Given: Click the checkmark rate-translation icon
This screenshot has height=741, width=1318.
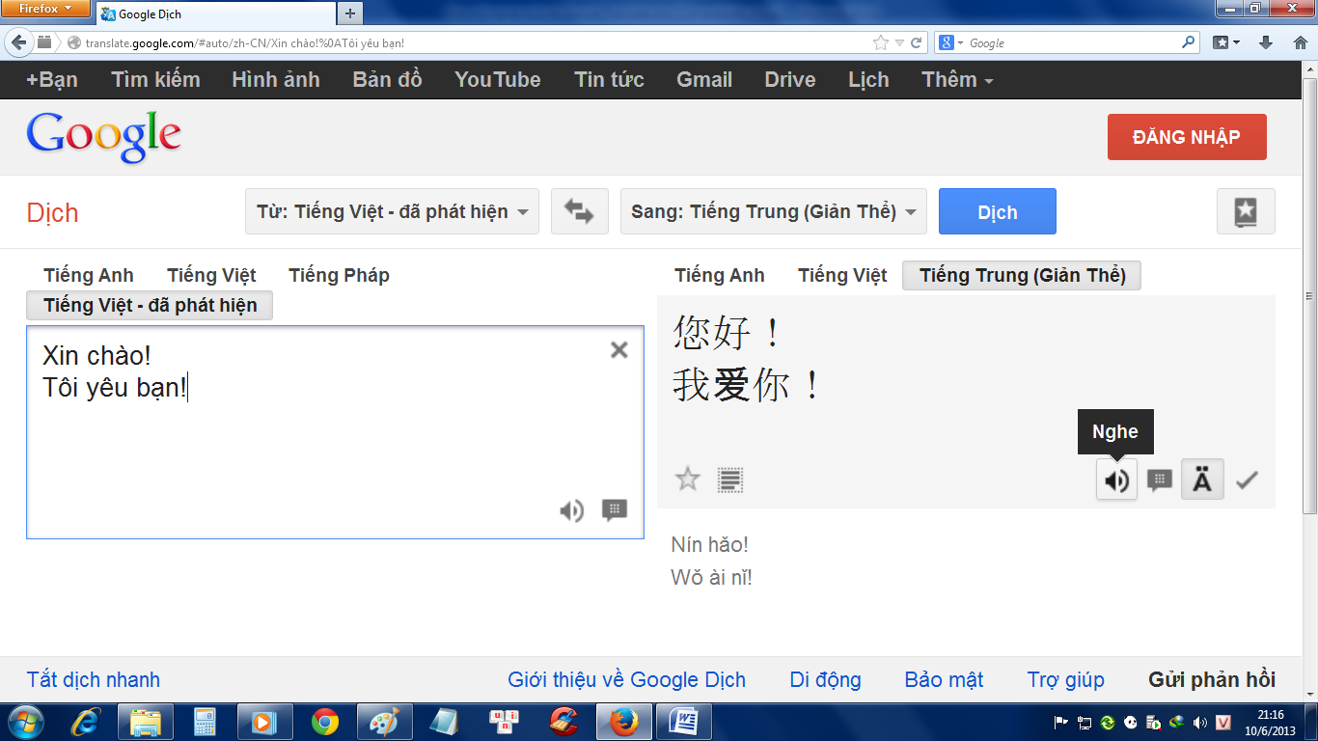Looking at the screenshot, I should [1248, 480].
